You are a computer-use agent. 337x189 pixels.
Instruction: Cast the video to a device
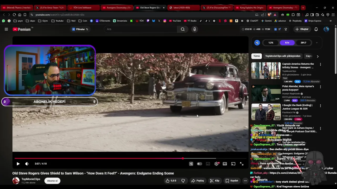233,164
